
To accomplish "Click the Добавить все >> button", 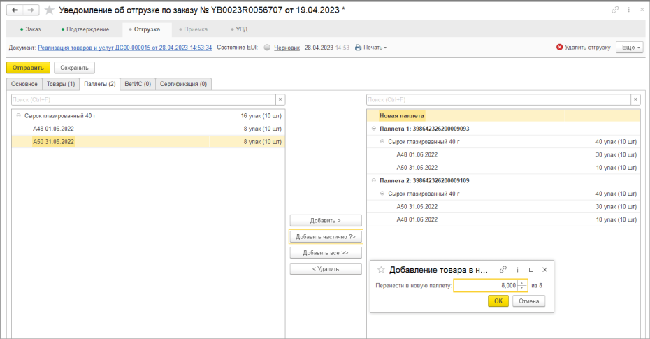I will [326, 253].
